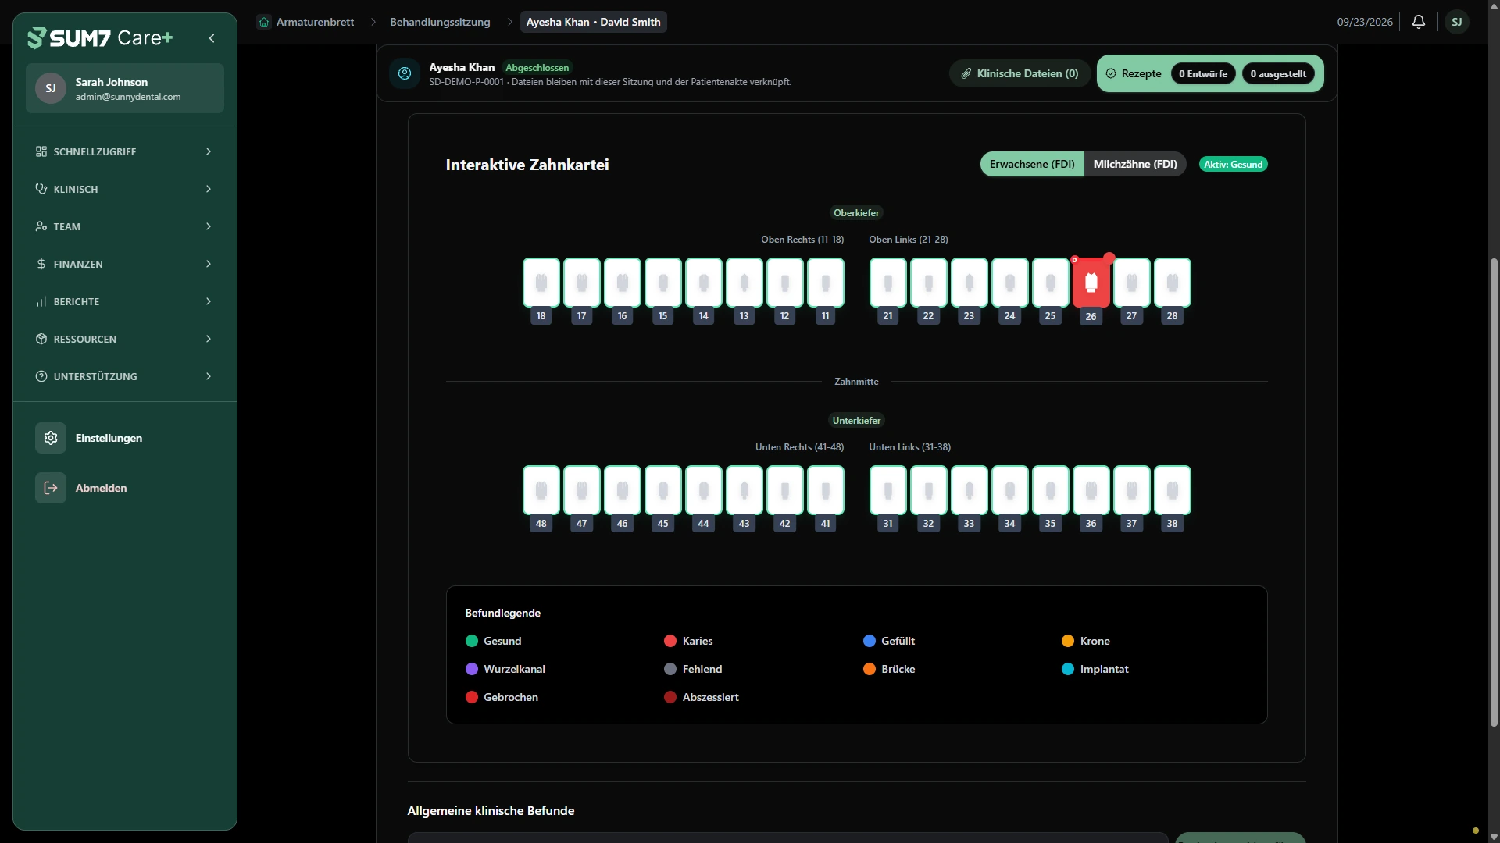1500x843 pixels.
Task: Open the Rezepte prescriptions button
Action: [1133, 73]
